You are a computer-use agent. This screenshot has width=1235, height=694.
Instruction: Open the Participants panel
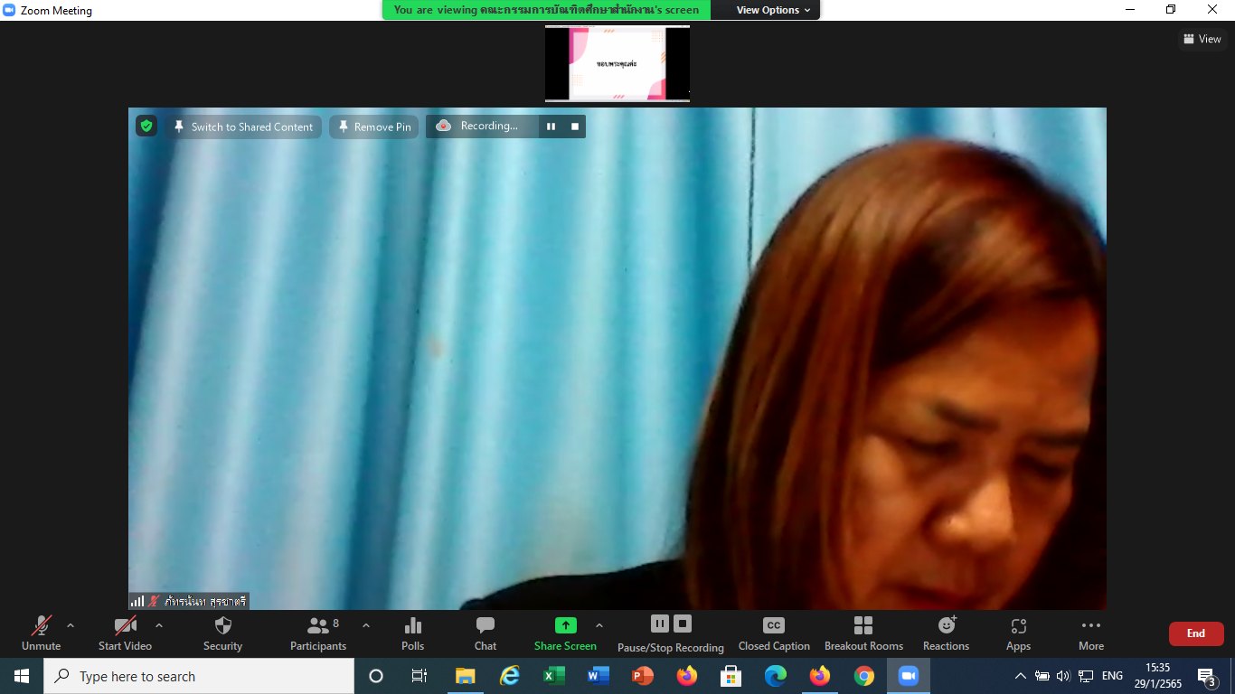(x=318, y=633)
